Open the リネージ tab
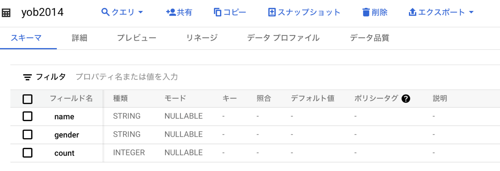This screenshot has height=171, width=500. [202, 38]
